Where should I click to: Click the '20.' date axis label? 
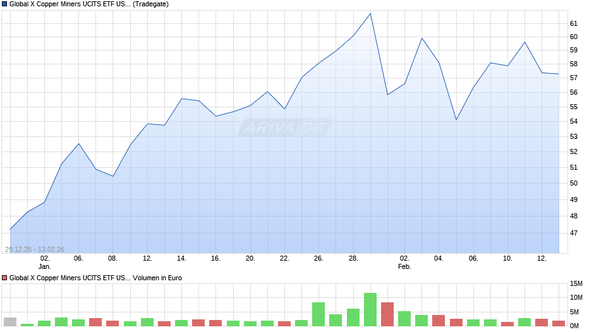250,258
